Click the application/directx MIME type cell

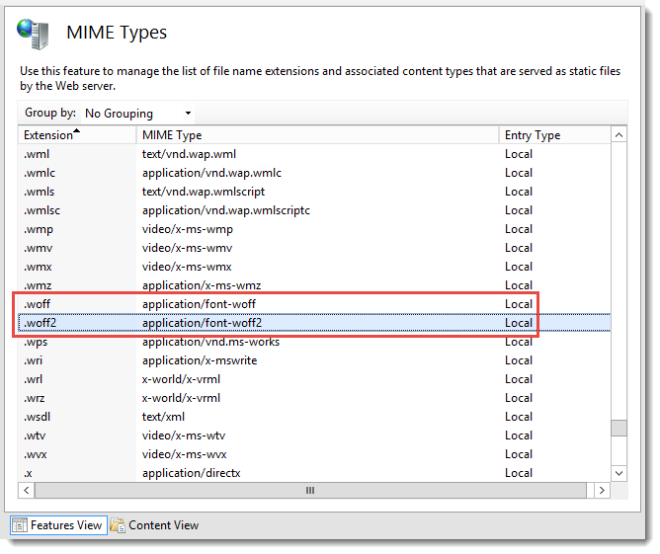(191, 473)
